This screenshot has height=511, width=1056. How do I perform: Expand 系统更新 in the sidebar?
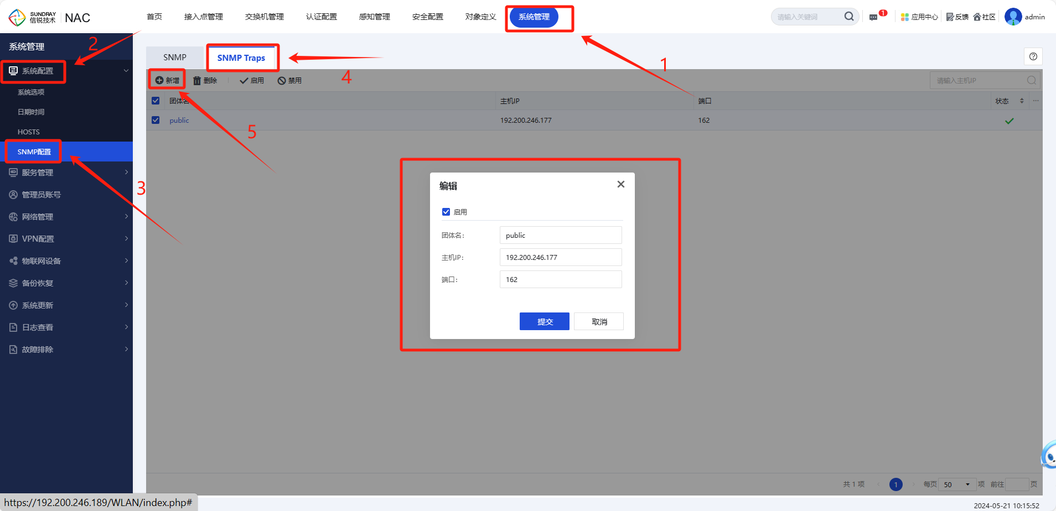click(x=66, y=305)
